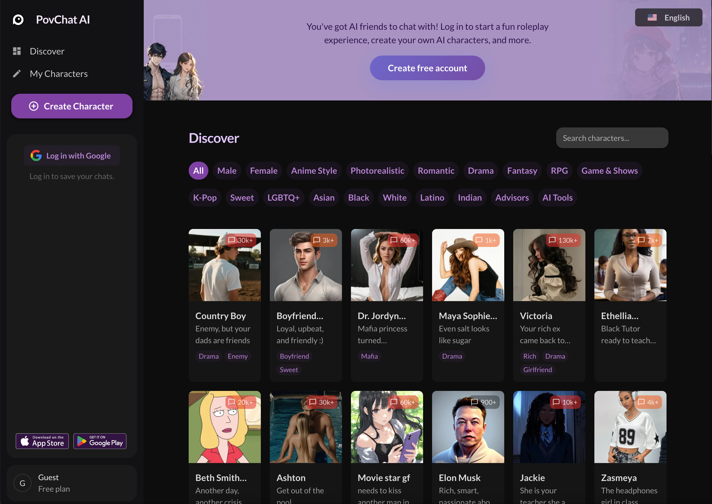Open the Country Boy character thumbnail
Viewport: 712px width, 504px height.
click(225, 265)
